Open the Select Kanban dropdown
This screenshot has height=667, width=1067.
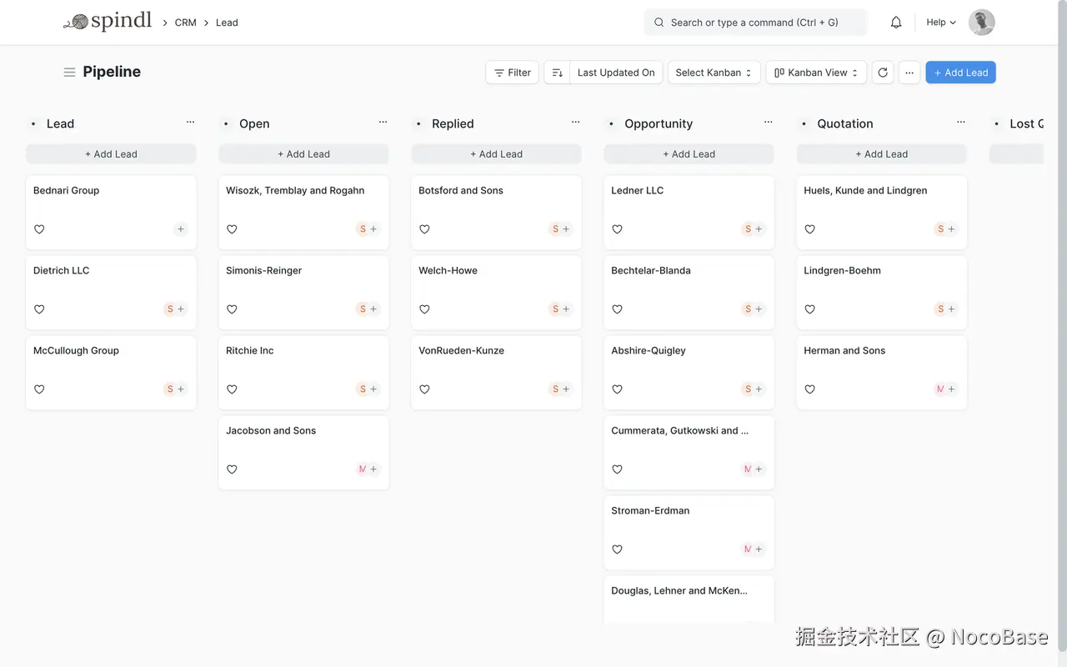pos(714,73)
